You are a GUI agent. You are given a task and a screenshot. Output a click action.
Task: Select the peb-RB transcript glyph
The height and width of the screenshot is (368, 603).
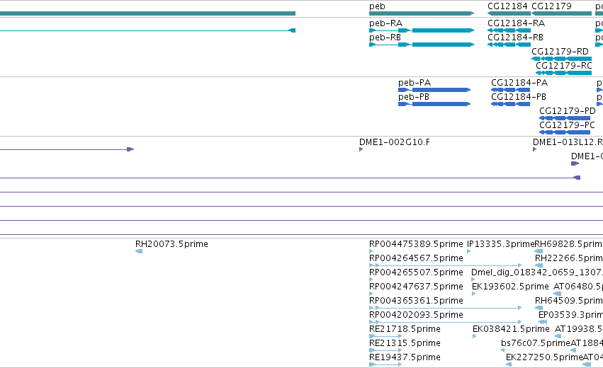(422, 45)
